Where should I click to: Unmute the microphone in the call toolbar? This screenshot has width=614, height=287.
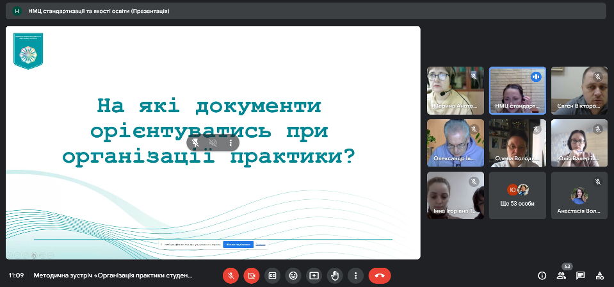pyautogui.click(x=230, y=275)
